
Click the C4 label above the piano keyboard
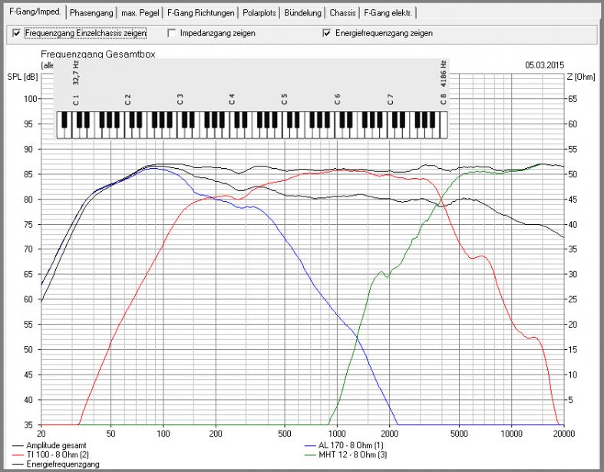click(x=232, y=99)
